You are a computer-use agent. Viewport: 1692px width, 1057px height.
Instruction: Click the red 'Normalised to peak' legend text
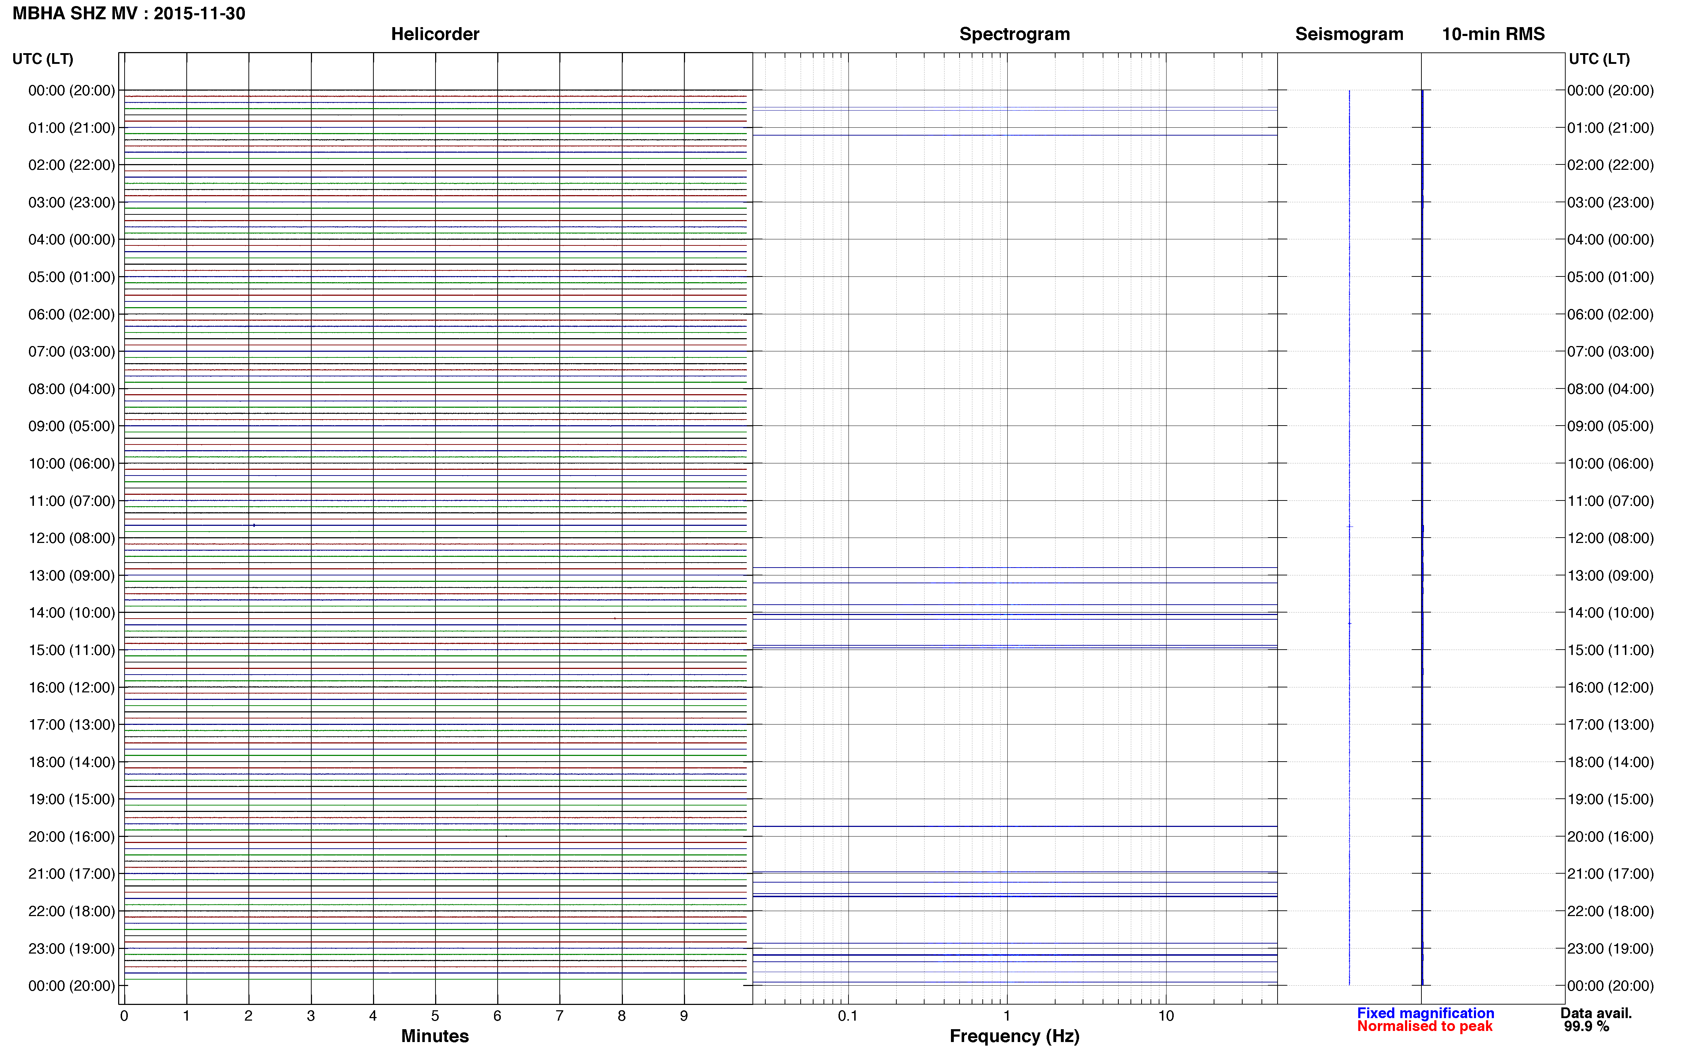pos(1425,1026)
